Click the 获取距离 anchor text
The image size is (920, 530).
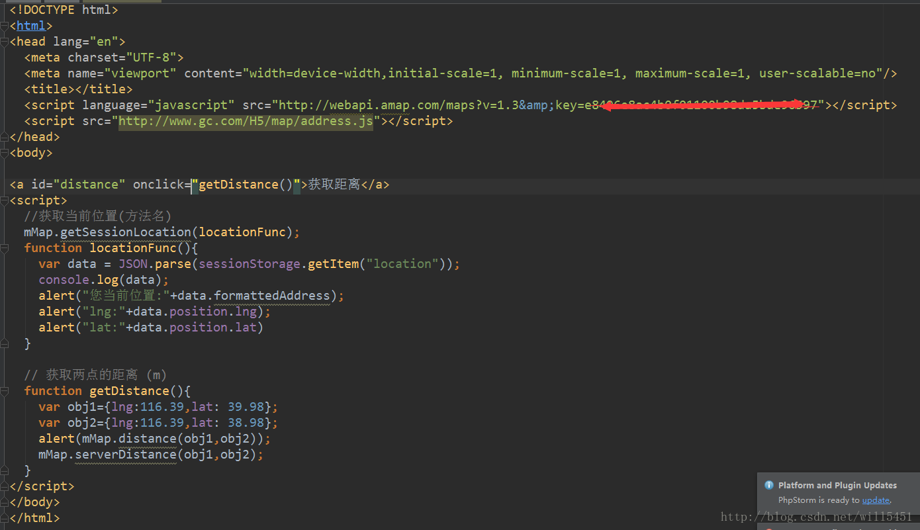click(x=334, y=185)
